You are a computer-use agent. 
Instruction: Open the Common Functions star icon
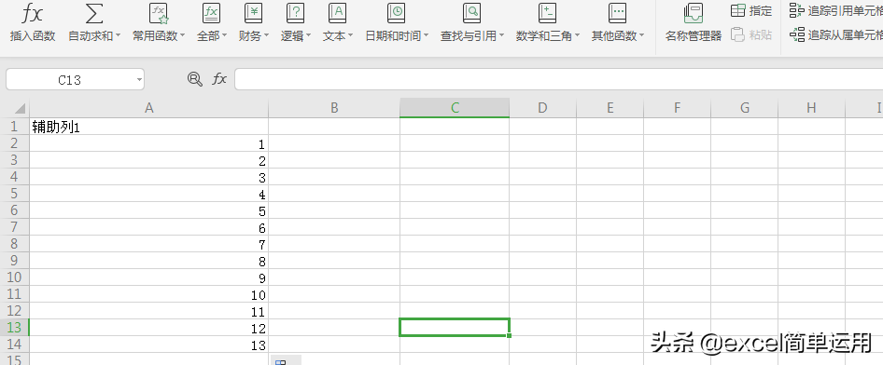tap(159, 13)
